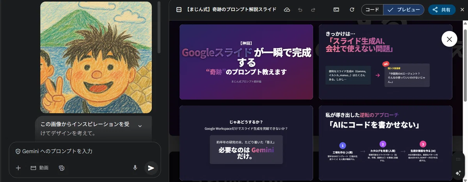Redo the canvas change

click(x=313, y=10)
